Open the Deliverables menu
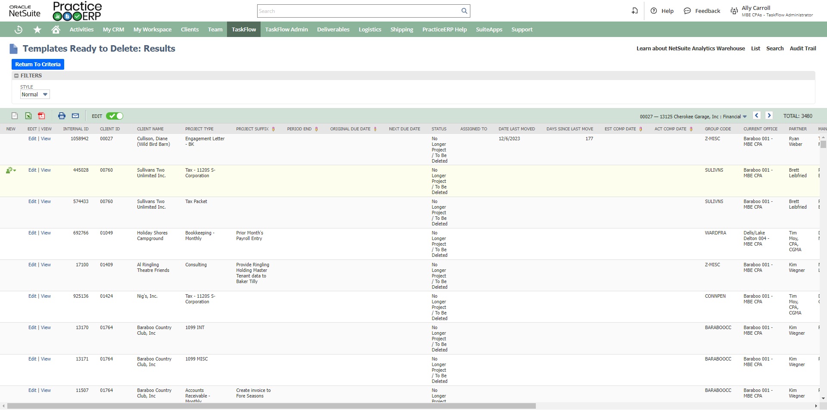The width and height of the screenshot is (827, 410). click(333, 30)
